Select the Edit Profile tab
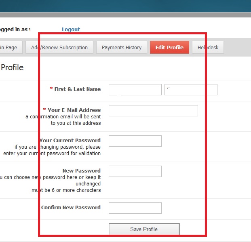The image size is (251, 242). pos(169,48)
